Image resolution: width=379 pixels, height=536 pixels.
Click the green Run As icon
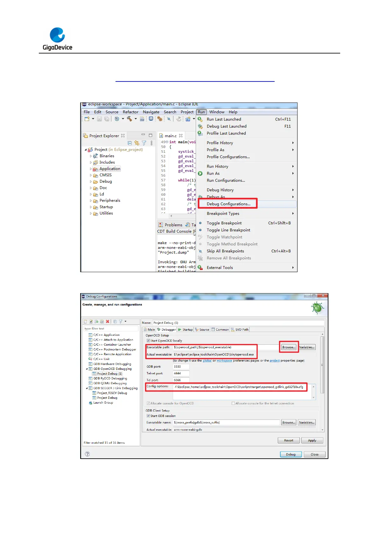click(200, 173)
